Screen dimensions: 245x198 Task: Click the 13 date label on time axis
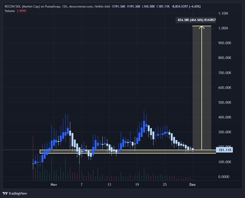click(x=109, y=184)
